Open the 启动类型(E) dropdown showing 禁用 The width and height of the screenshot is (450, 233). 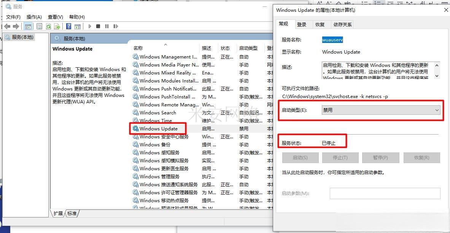point(381,110)
